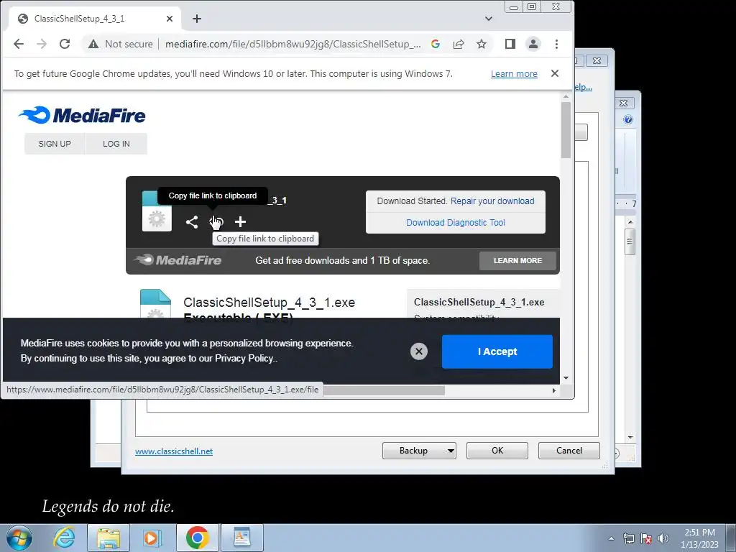Viewport: 736px width, 552px height.
Task: Go back to previous page in Chrome
Action: tap(19, 44)
